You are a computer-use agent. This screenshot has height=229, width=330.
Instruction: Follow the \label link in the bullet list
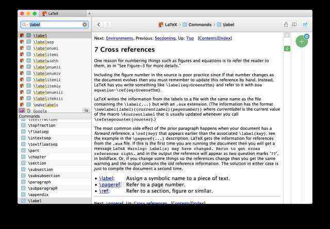106,179
